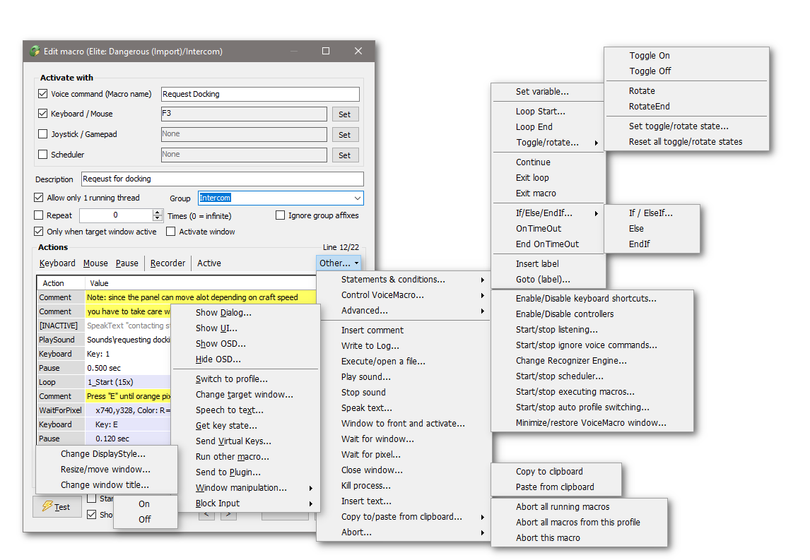Enable the Joystick / Gamepad checkbox
Viewport: 810px width, 560px height.
pyautogui.click(x=43, y=134)
